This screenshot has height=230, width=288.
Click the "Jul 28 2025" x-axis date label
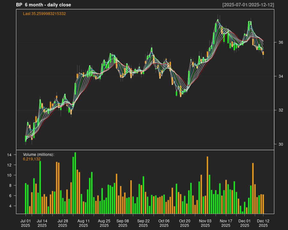coord(63,223)
